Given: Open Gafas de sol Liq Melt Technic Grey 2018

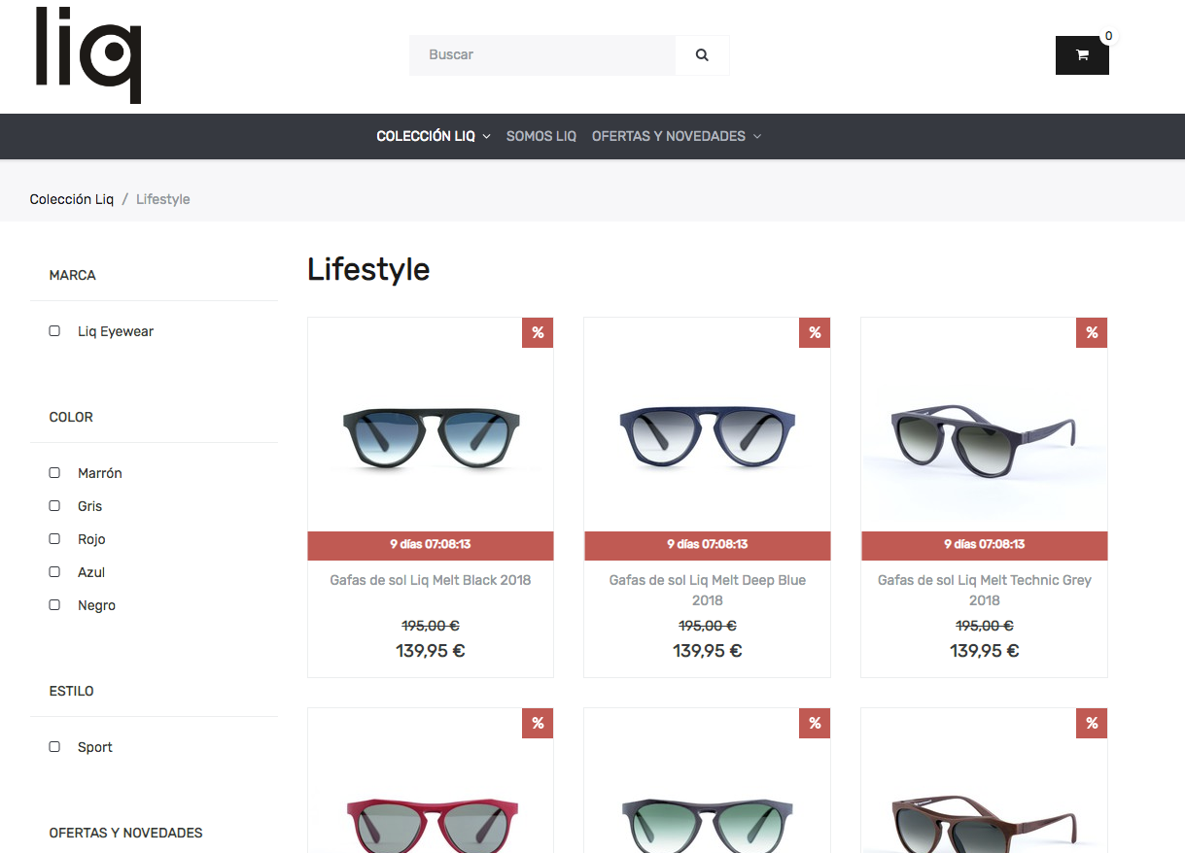Looking at the screenshot, I should pyautogui.click(x=985, y=590).
